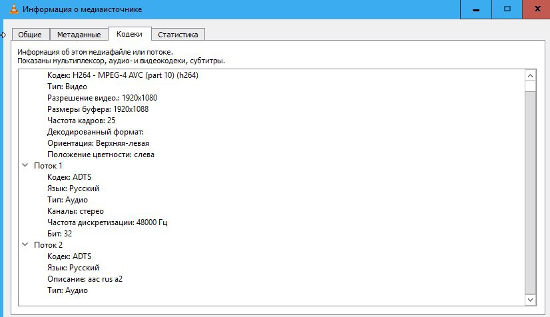Select the row Описание: aac rus a2
This screenshot has height=317, width=550.
(x=85, y=279)
